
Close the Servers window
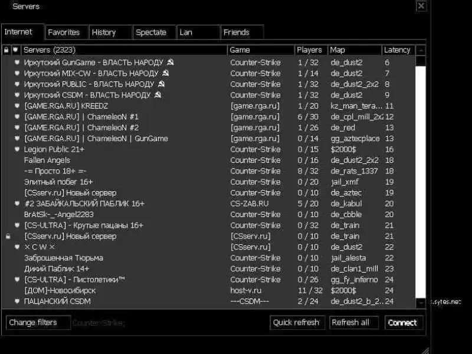click(x=421, y=6)
